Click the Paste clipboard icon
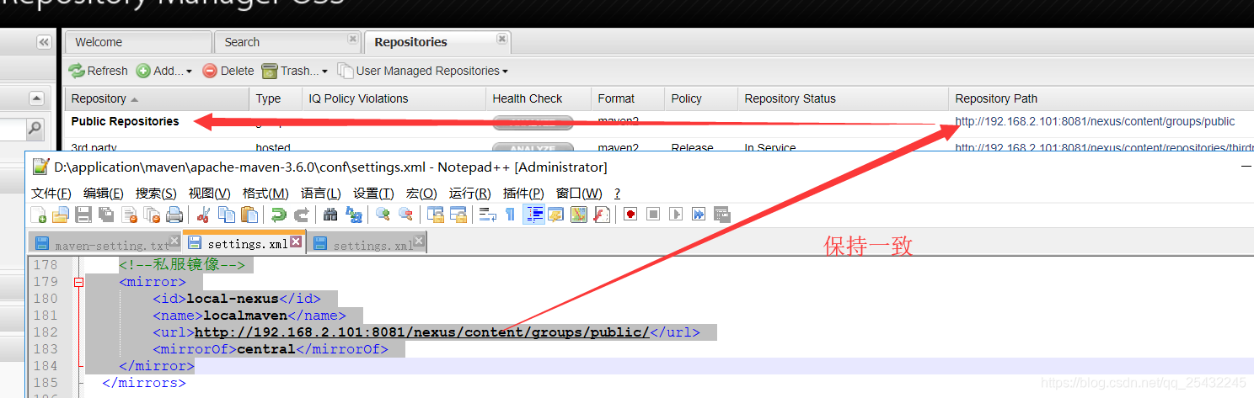 point(249,215)
